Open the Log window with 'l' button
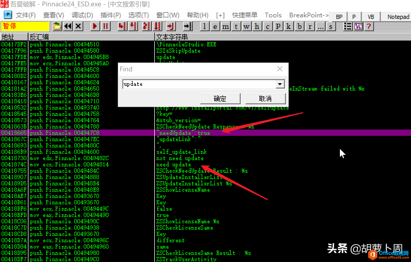The image size is (411, 262). [x=205, y=26]
